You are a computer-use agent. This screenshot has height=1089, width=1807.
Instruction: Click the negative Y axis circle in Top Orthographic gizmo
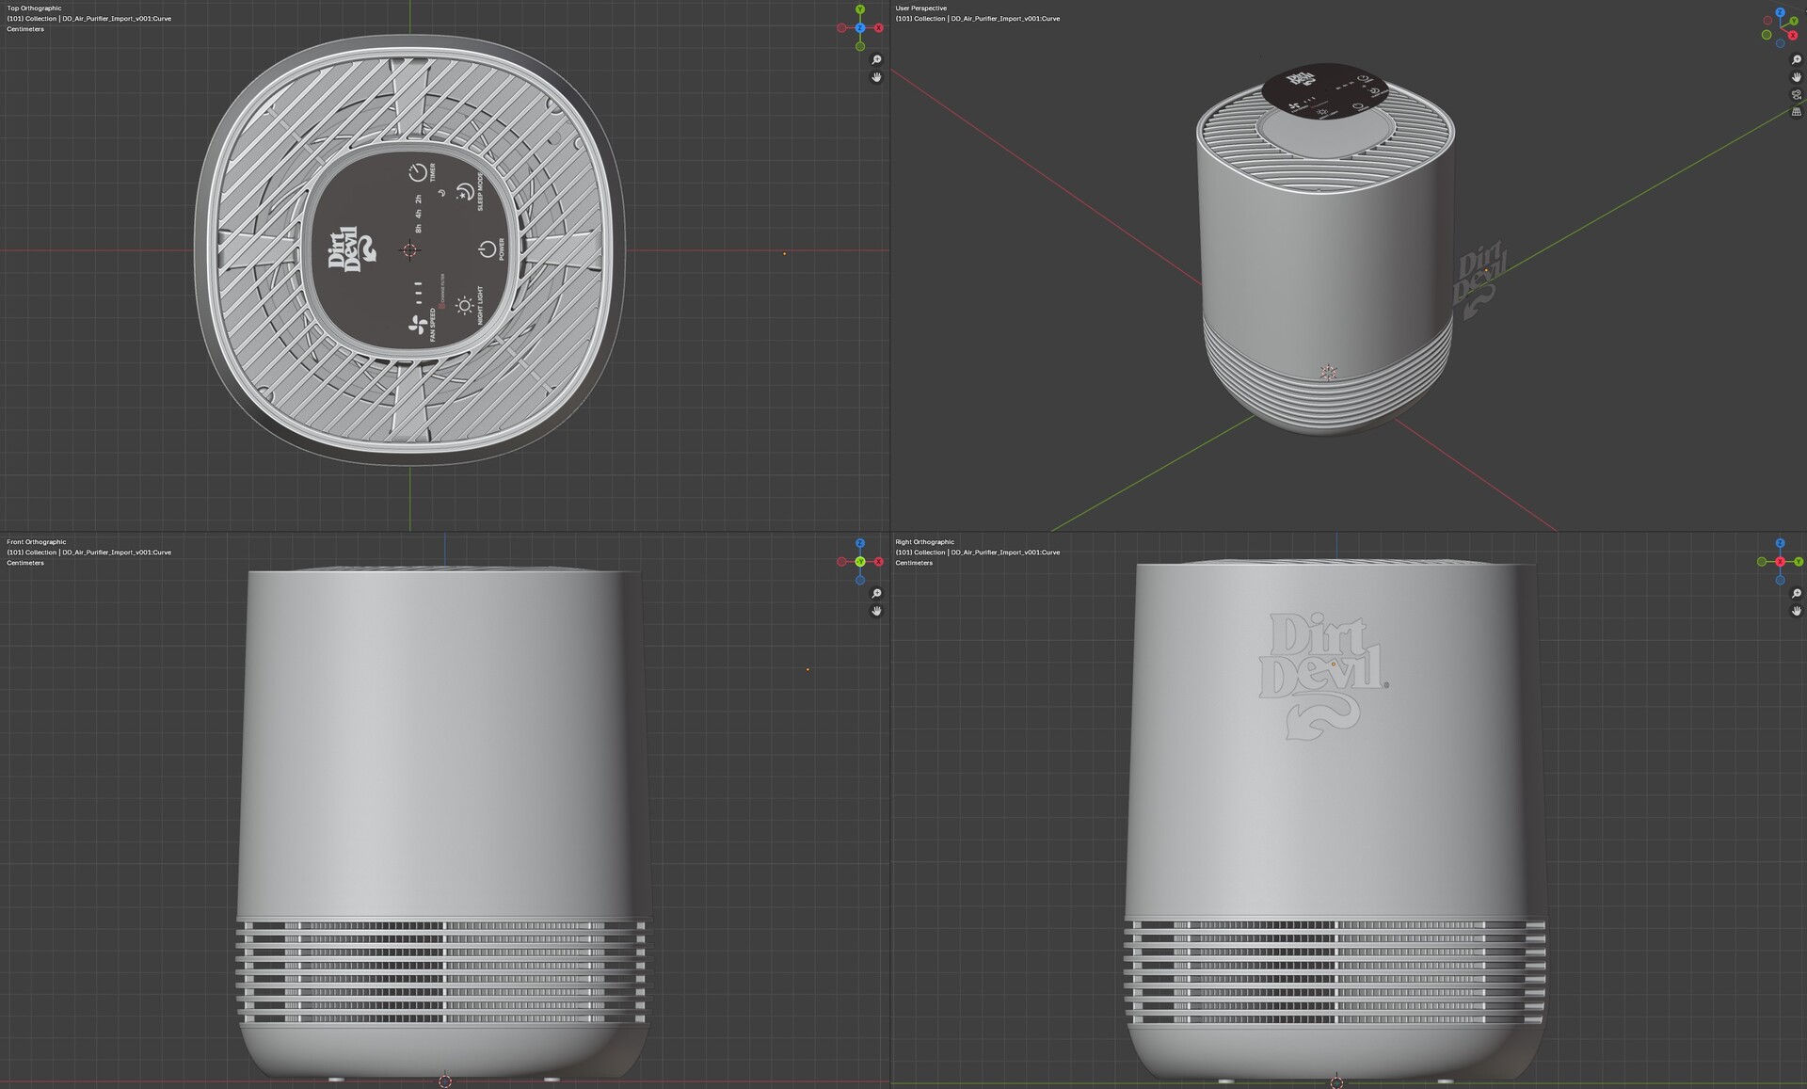point(860,46)
